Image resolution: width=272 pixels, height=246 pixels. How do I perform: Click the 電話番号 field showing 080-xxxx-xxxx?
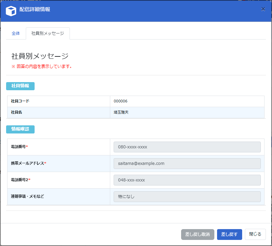tap(187, 147)
